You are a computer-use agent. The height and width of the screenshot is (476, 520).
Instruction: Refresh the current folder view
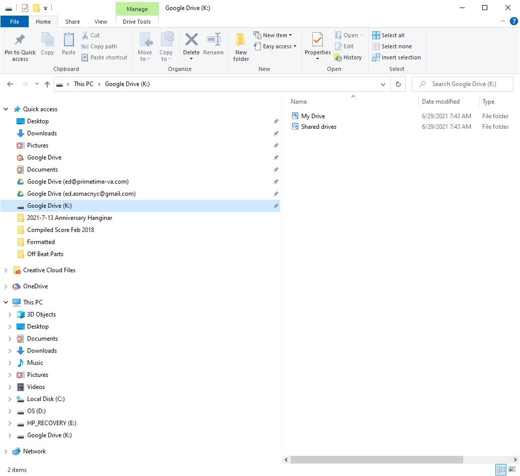coord(398,84)
